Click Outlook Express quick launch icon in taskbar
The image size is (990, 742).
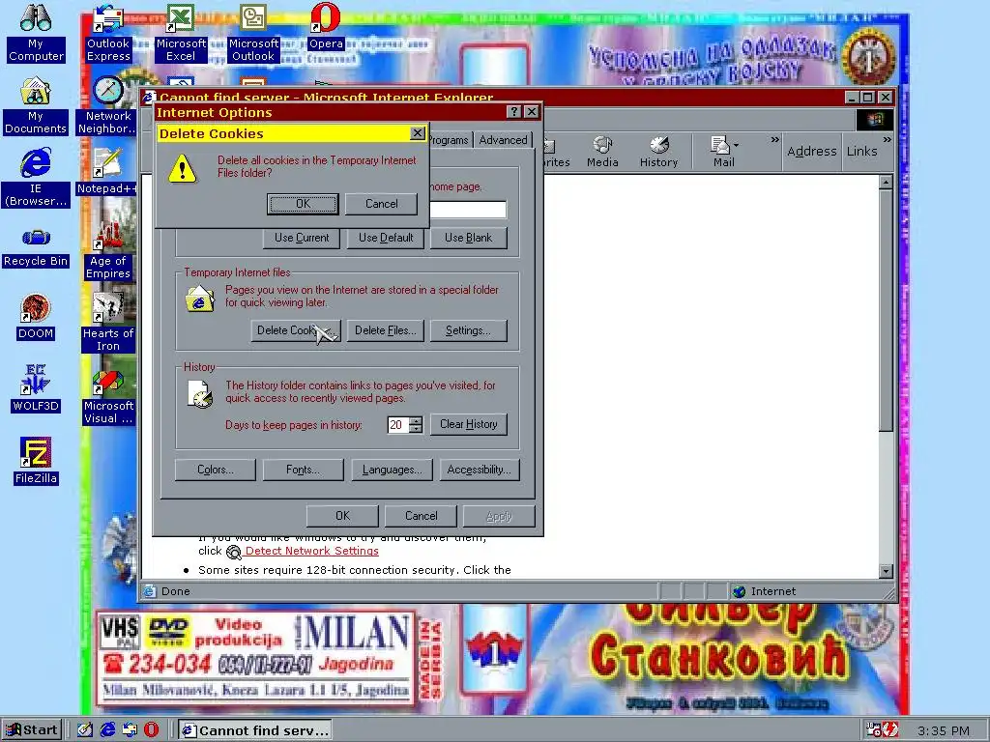click(x=131, y=730)
